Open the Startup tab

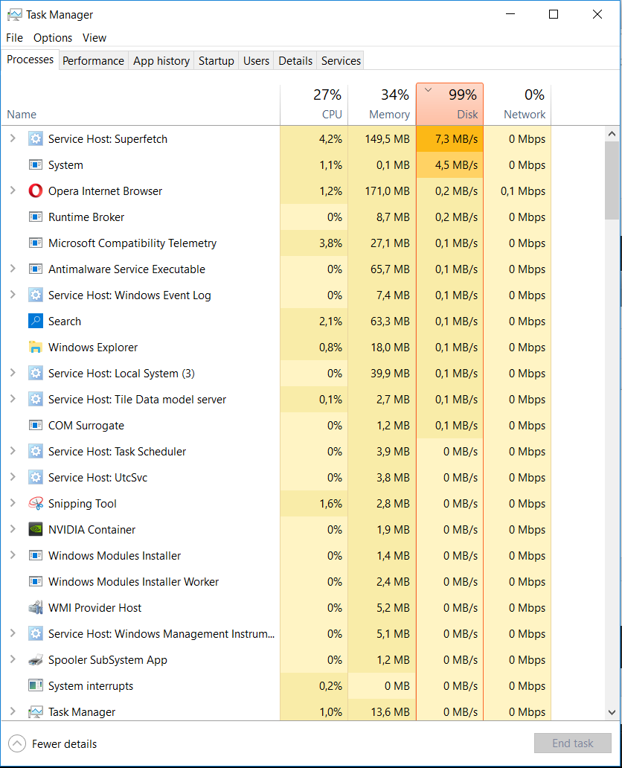(x=216, y=61)
